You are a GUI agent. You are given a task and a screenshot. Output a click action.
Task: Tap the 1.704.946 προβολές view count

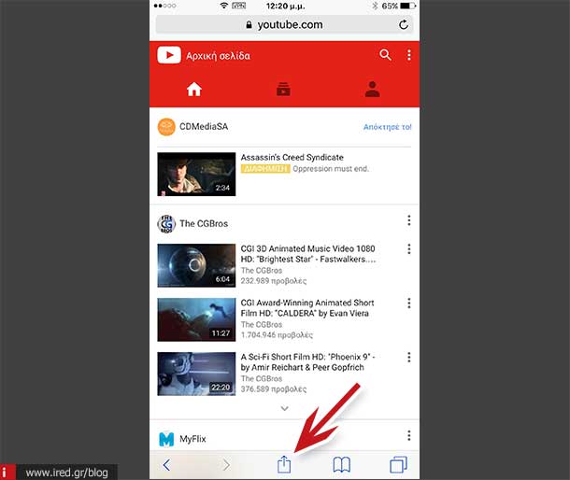(277, 335)
